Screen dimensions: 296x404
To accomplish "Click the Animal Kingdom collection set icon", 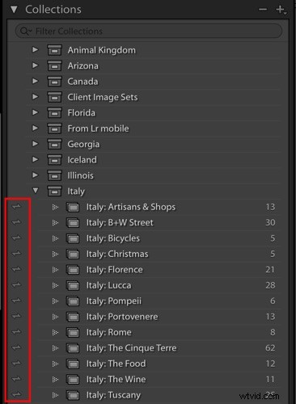I will pos(54,50).
